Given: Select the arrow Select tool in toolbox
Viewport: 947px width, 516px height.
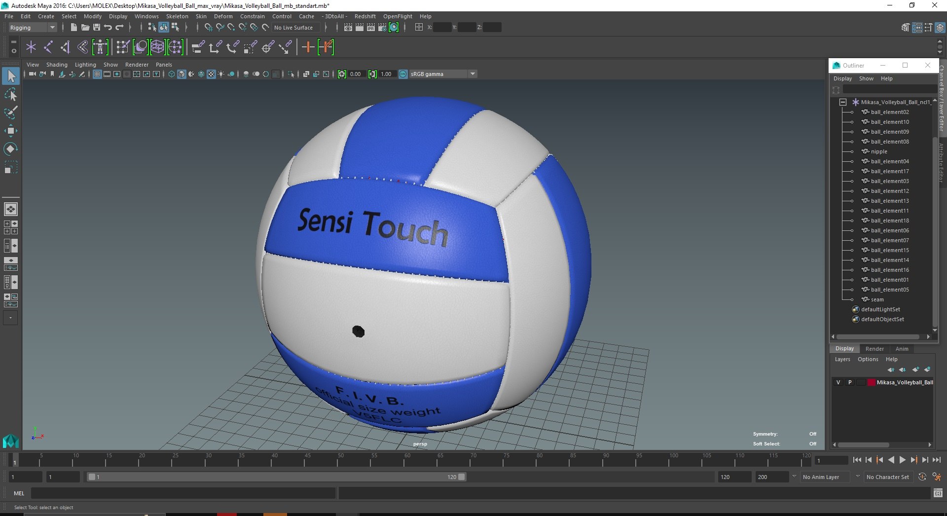Looking at the screenshot, I should pos(11,76).
